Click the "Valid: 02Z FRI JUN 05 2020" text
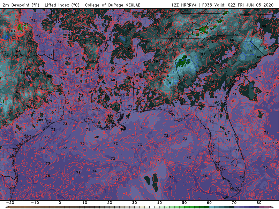279x209 pixels. (x=244, y=5)
